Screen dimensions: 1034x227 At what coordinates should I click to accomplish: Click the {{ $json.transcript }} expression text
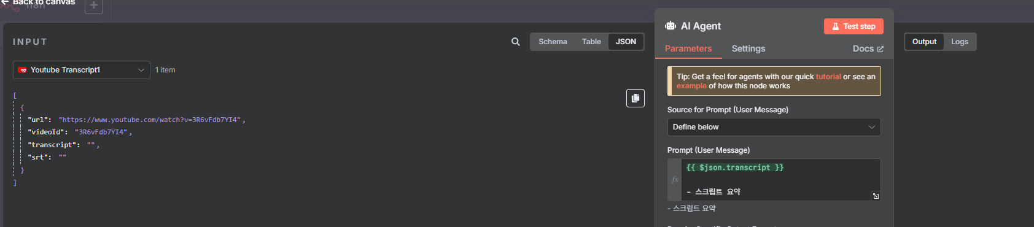(735, 167)
